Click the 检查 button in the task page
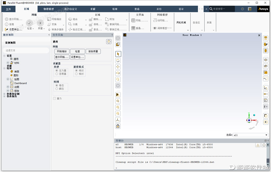This screenshot has height=172, width=271. pos(77,51)
